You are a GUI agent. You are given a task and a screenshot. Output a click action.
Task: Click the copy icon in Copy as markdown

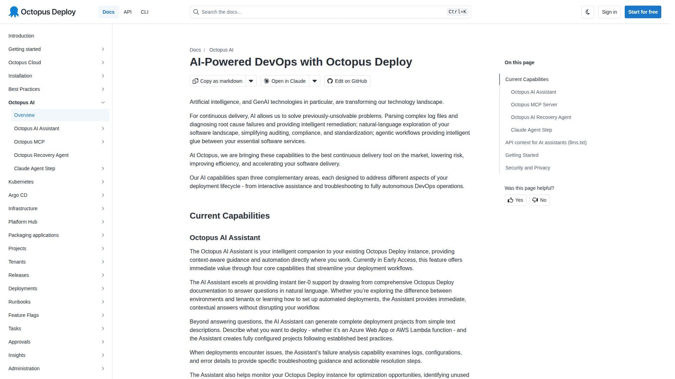(x=195, y=81)
